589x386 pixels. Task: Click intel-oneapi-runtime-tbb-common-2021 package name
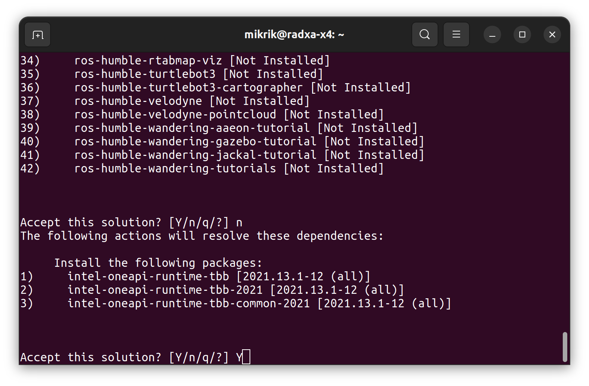click(x=188, y=304)
